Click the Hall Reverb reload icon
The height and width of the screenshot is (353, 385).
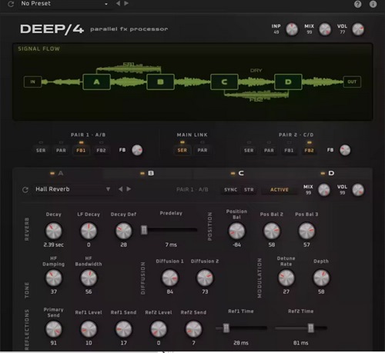(25, 190)
